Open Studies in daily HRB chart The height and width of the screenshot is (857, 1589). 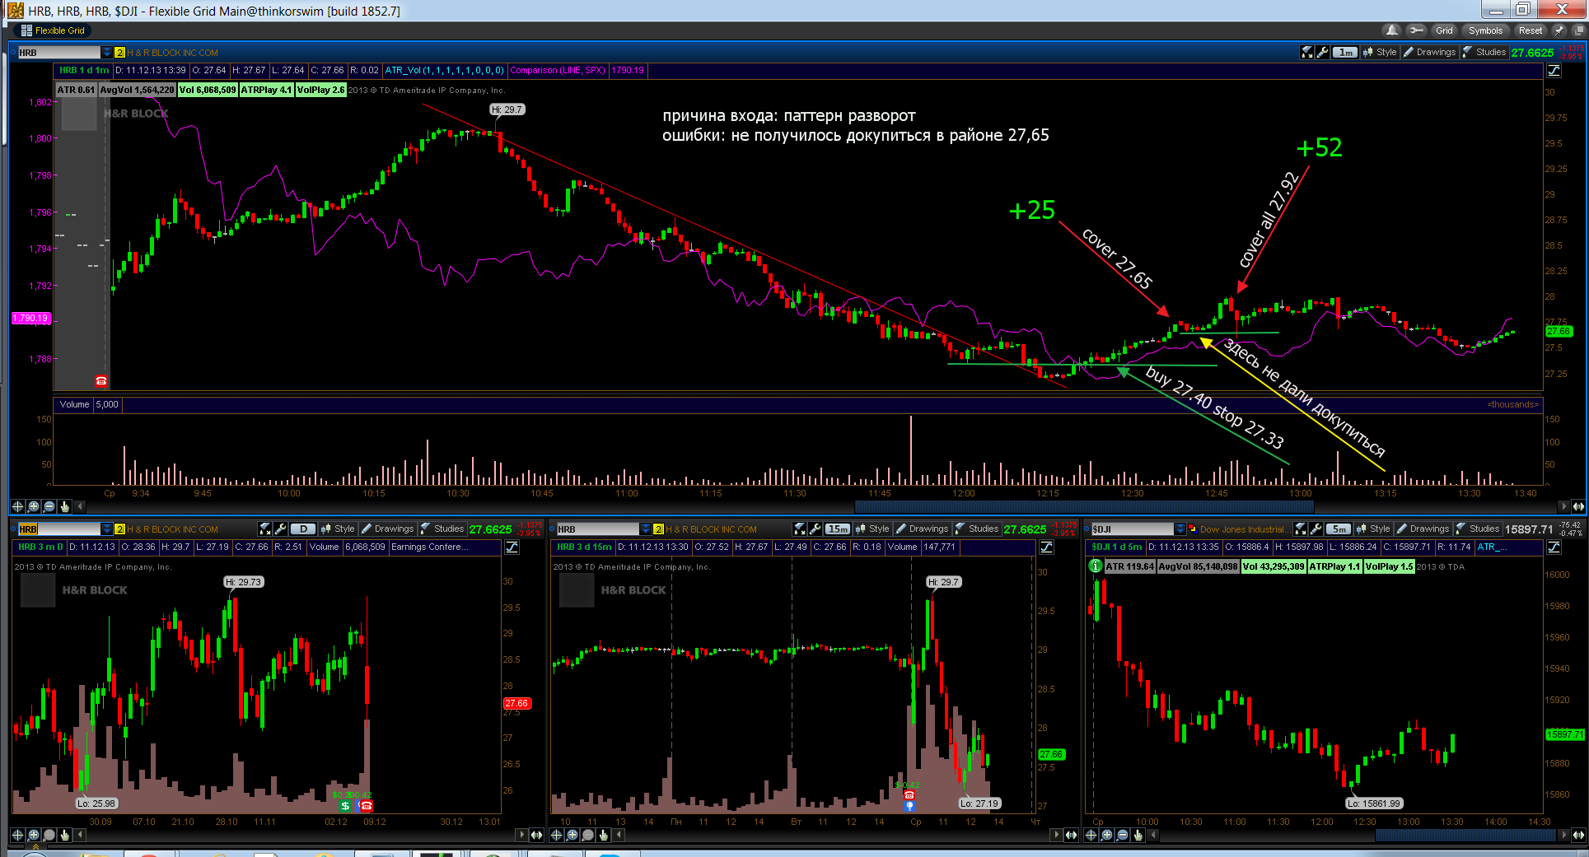(442, 529)
